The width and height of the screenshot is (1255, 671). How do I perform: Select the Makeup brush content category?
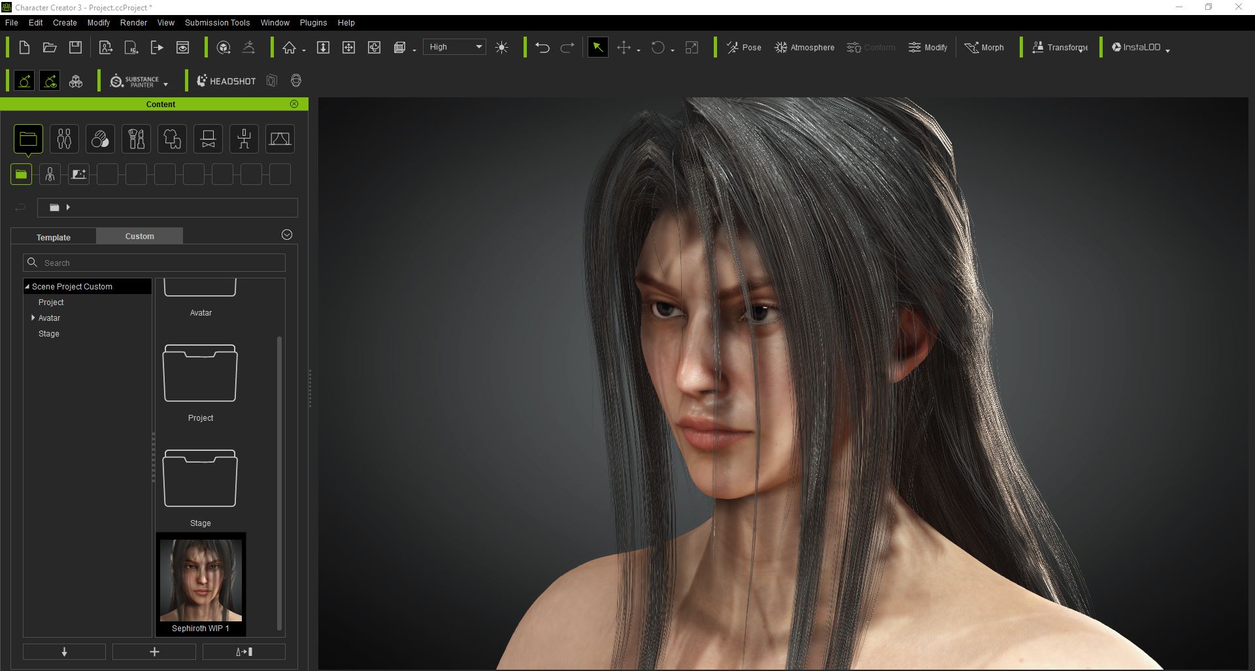pos(136,139)
